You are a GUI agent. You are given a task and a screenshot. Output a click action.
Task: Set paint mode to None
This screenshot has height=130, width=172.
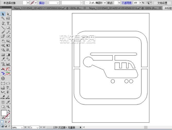(9, 122)
